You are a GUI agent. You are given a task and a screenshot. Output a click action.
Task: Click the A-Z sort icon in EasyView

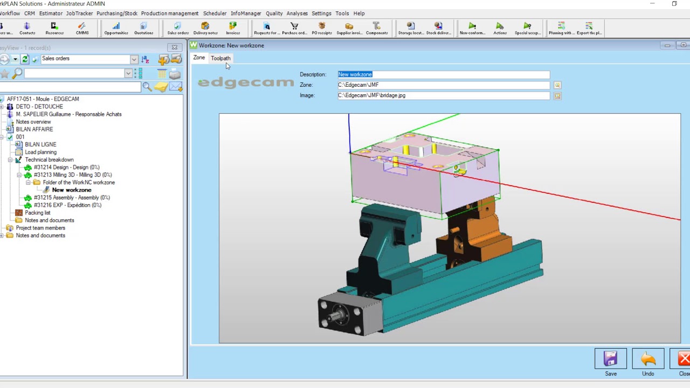(145, 59)
